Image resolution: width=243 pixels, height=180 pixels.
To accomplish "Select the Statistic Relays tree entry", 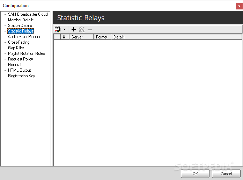I will pos(21,31).
